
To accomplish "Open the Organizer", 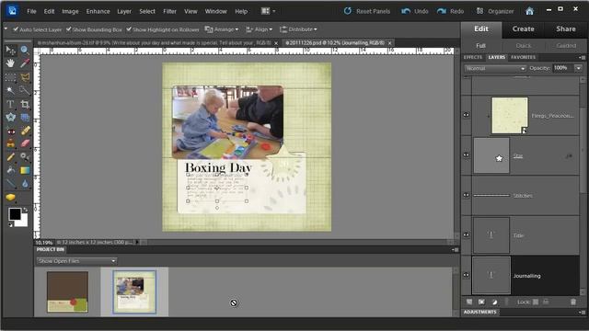I will pos(495,11).
